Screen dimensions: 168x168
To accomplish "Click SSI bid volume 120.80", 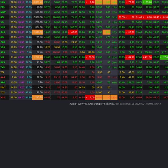I will pyautogui.click(x=57, y=17).
